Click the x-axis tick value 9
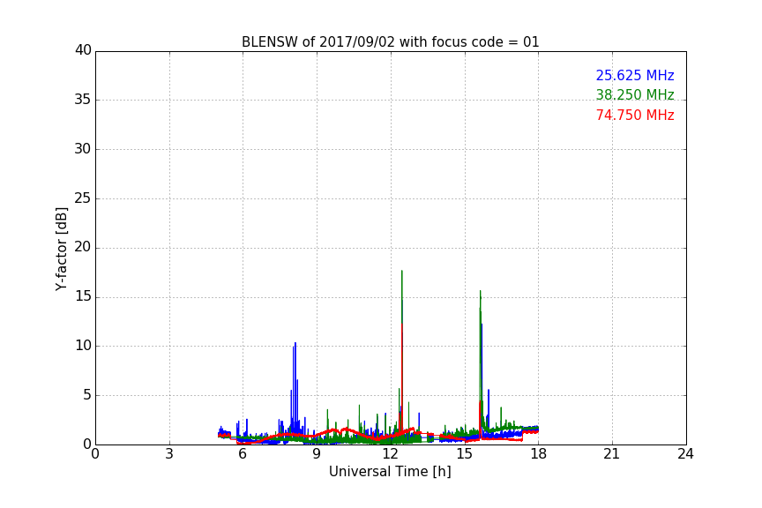 [x=317, y=454]
